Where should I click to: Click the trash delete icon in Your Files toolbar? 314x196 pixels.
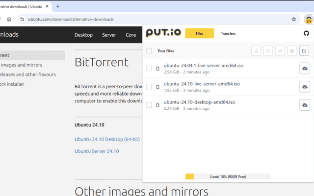(x=256, y=50)
